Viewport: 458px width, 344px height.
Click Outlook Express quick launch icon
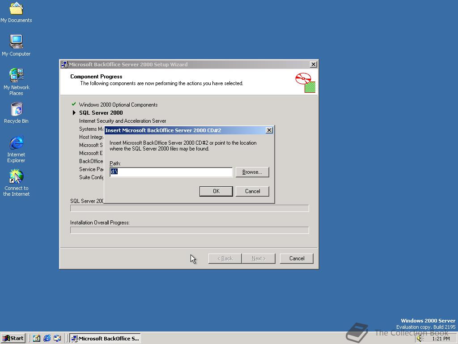pyautogui.click(x=57, y=339)
